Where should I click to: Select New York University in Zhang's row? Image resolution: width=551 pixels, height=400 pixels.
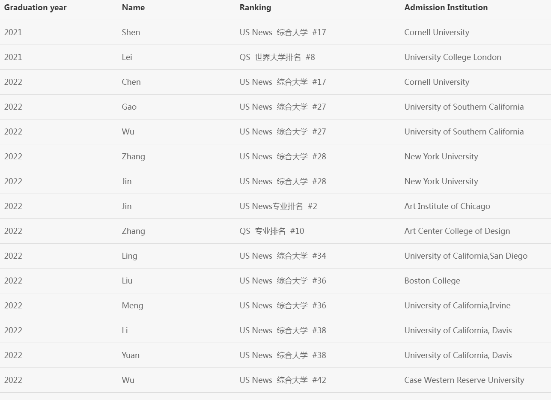point(441,157)
